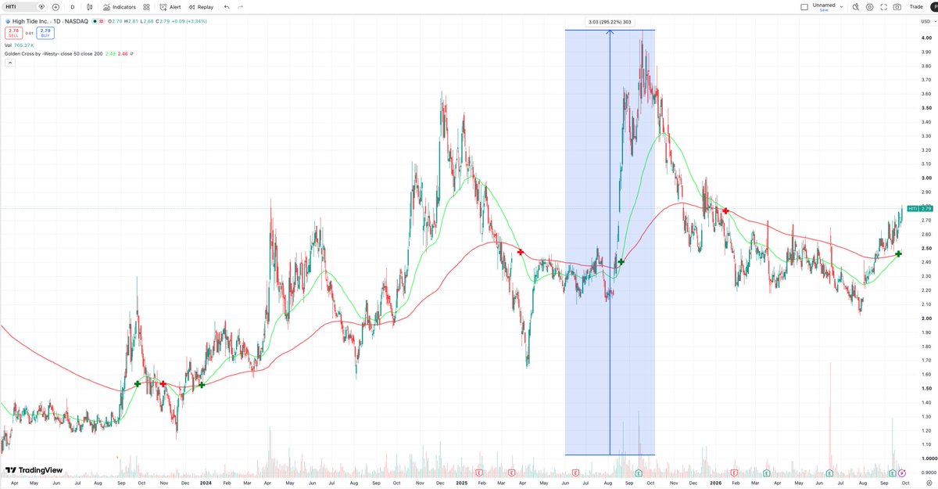This screenshot has height=489, width=938.
Task: Enter fullscreen mode icon
Action: tap(883, 6)
